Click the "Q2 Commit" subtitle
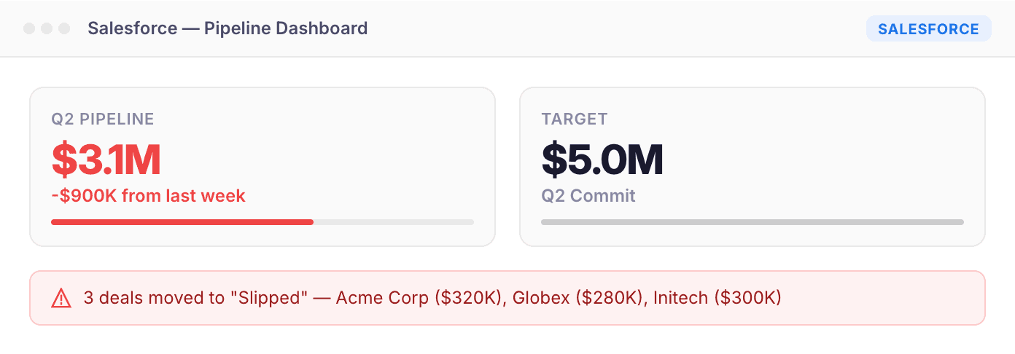This screenshot has height=354, width=1015. click(588, 196)
